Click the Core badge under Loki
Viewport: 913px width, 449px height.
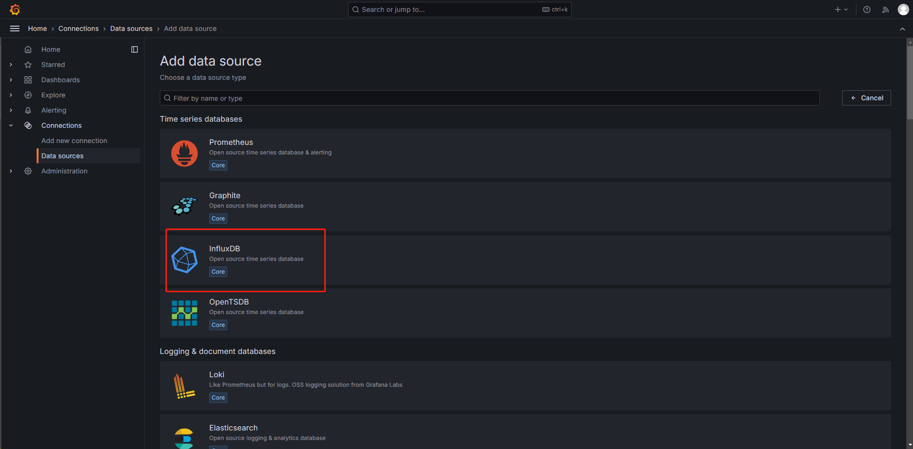point(218,398)
